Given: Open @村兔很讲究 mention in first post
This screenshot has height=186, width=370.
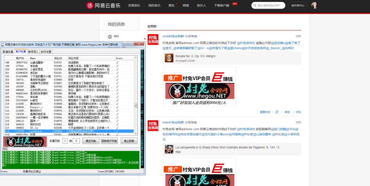Looking at the screenshot, I should point(246,43).
